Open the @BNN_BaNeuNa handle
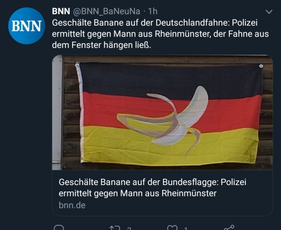This screenshot has height=230, width=281. 106,11
